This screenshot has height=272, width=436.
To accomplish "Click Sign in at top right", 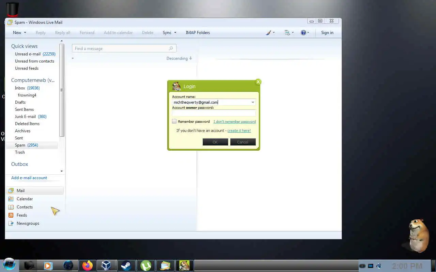I will (327, 33).
